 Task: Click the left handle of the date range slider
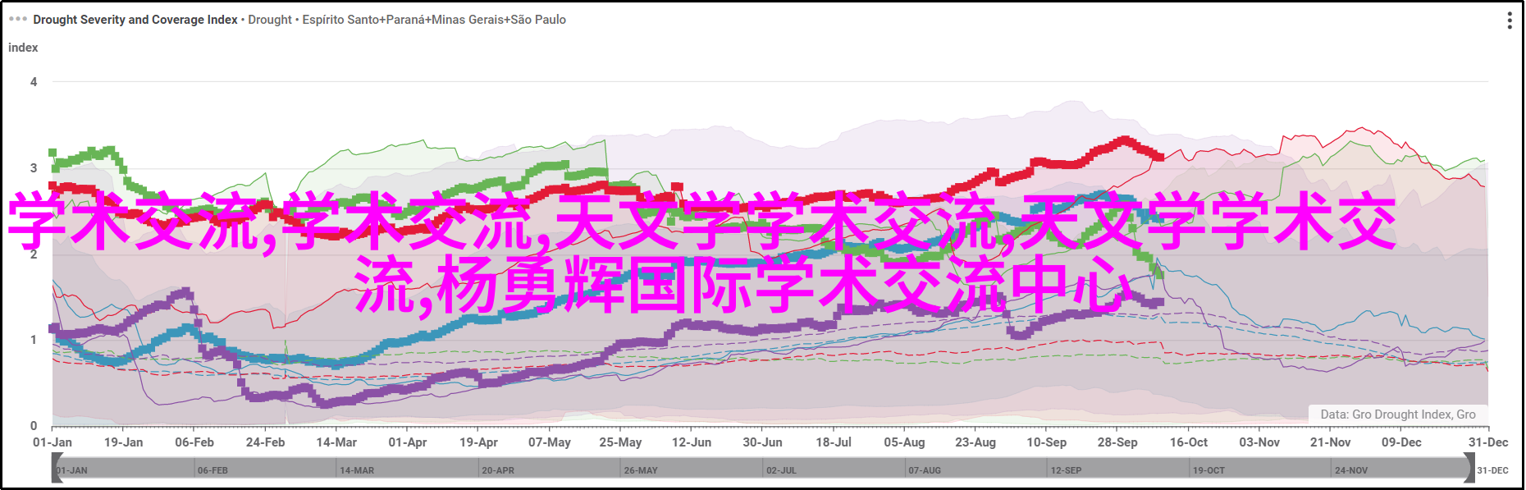click(57, 469)
